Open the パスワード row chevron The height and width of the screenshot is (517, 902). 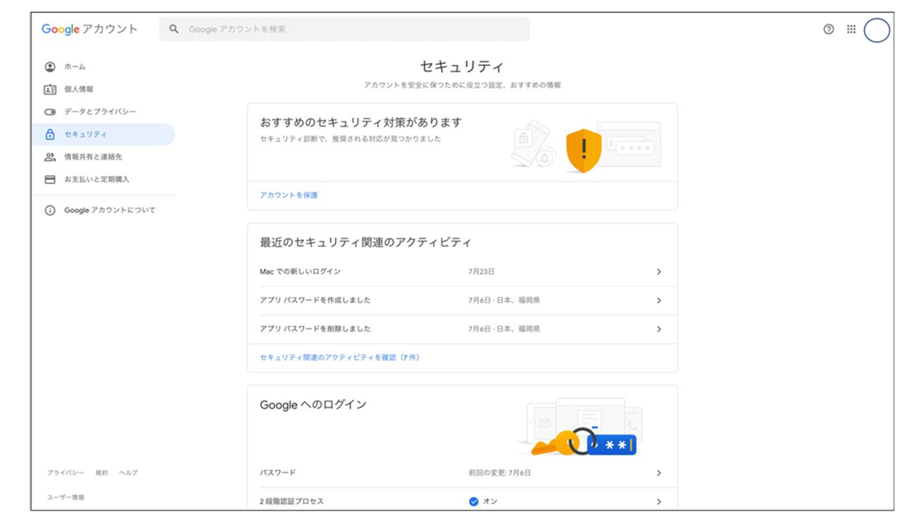659,472
